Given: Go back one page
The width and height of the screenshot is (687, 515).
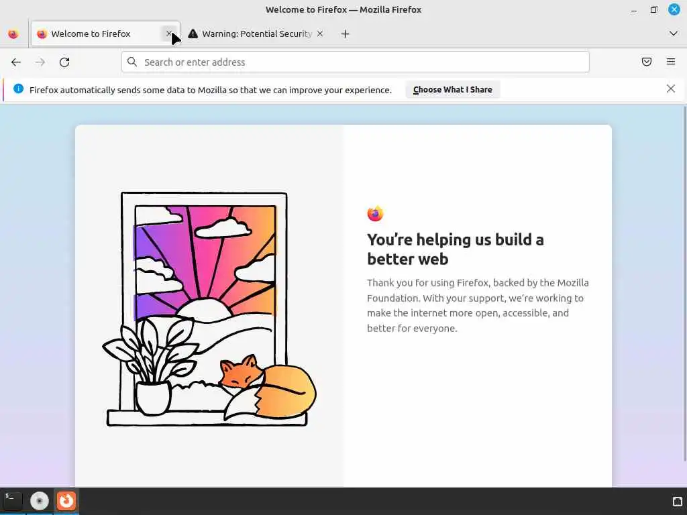Looking at the screenshot, I should point(16,62).
